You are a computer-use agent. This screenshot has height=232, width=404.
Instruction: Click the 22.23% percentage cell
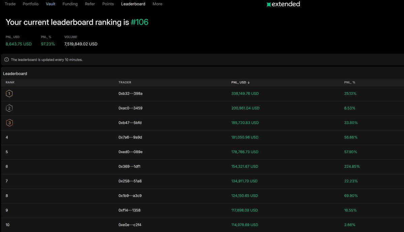350,181
